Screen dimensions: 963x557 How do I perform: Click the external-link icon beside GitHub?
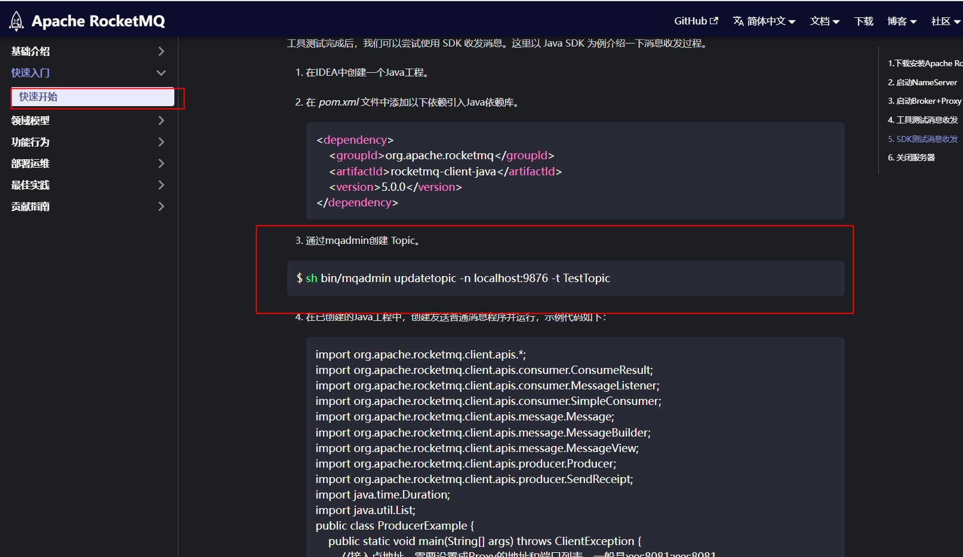(x=714, y=20)
